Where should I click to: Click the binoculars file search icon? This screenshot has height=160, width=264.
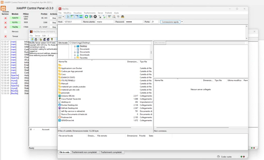(x=123, y=17)
